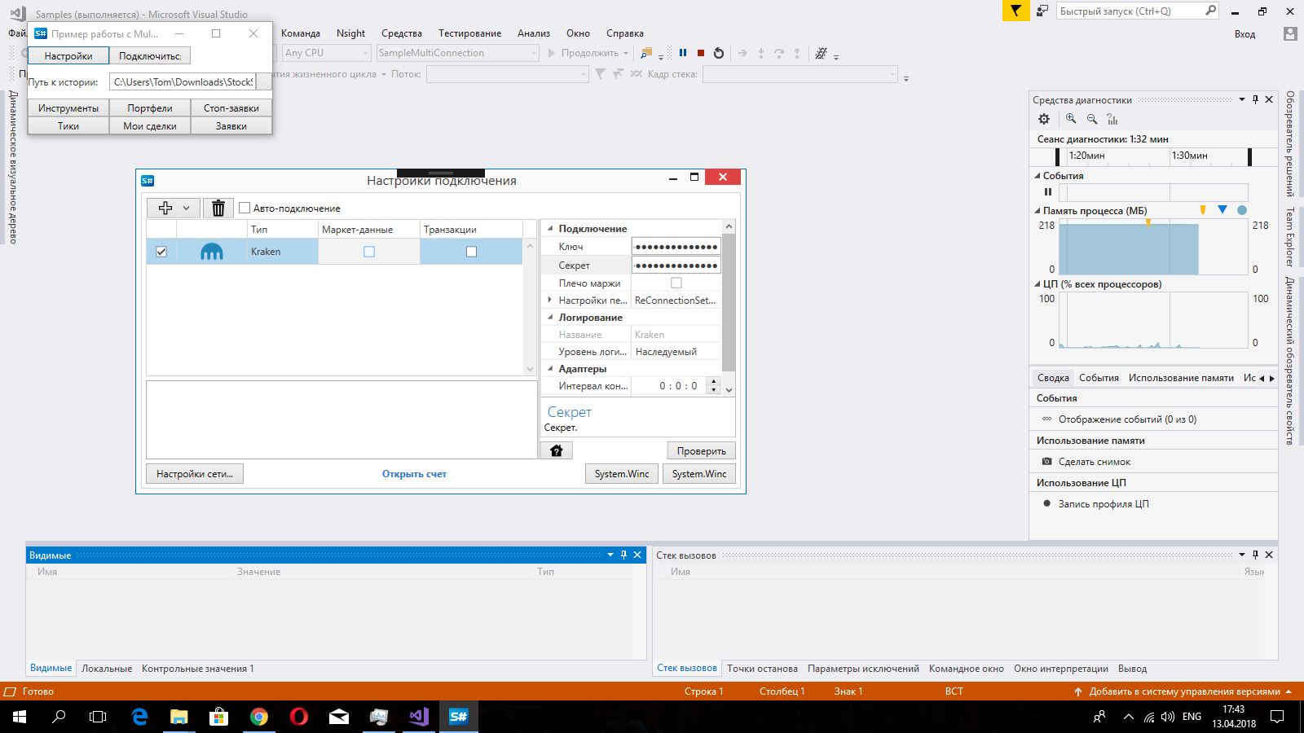
Task: Click the Ключ password input field
Action: (x=676, y=247)
